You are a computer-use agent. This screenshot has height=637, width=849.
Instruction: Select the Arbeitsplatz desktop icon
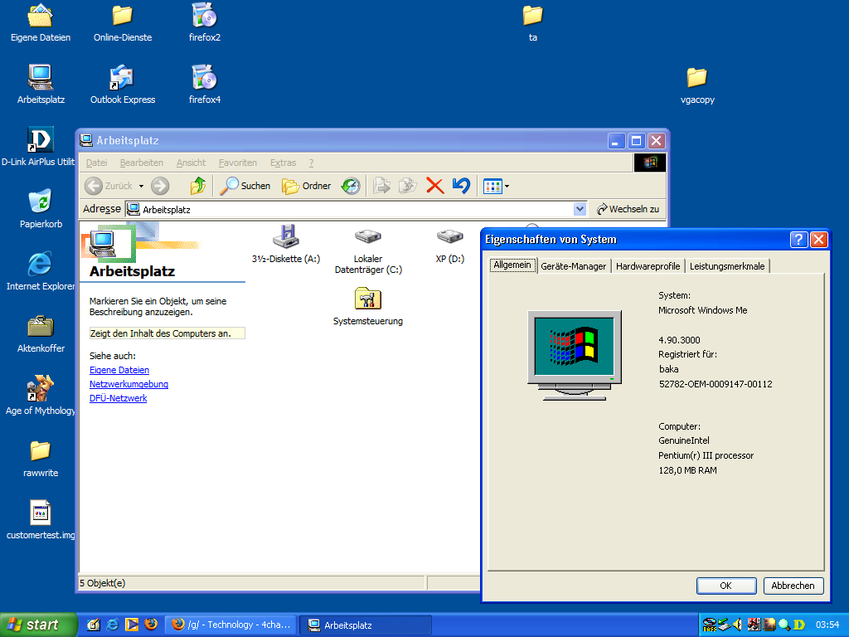(x=41, y=85)
